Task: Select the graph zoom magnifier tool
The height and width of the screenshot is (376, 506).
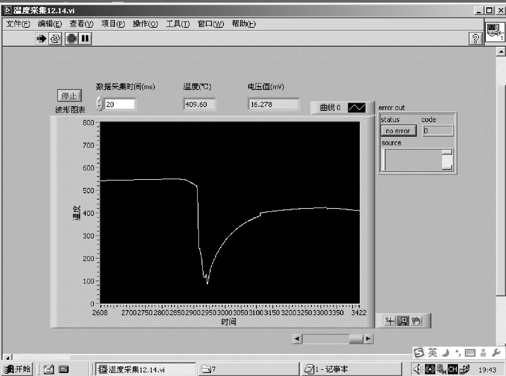Action: [x=403, y=321]
